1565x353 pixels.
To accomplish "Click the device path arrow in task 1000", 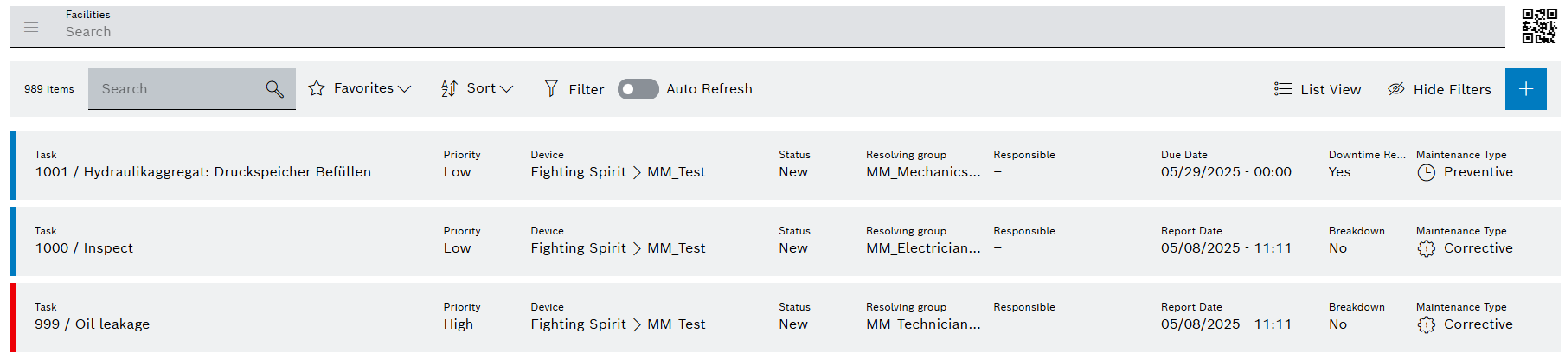I will 637,248.
